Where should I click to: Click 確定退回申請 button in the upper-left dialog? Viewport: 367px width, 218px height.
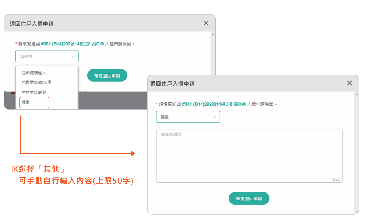pyautogui.click(x=107, y=76)
